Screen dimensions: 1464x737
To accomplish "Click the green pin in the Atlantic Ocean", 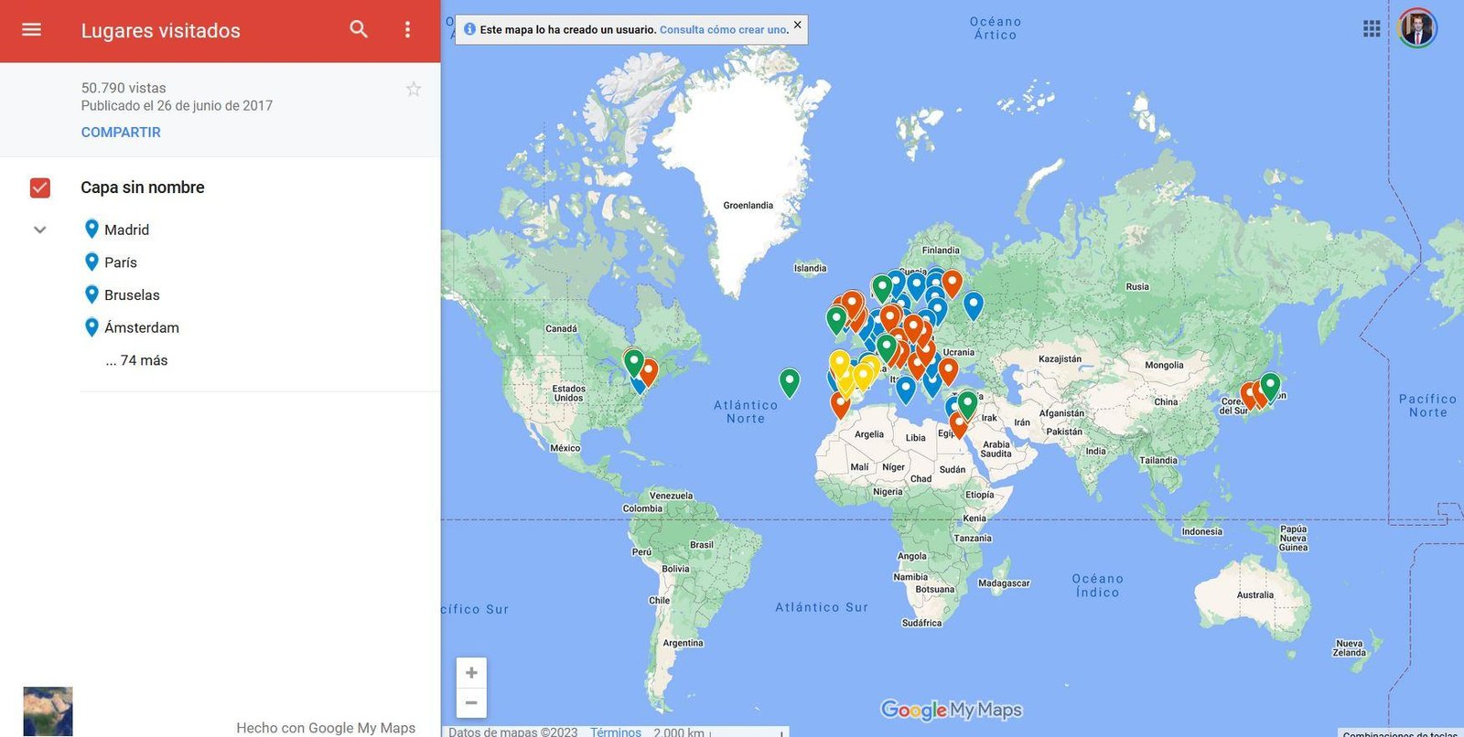I will [x=790, y=381].
